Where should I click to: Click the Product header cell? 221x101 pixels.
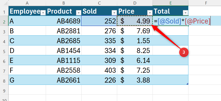pos(64,11)
